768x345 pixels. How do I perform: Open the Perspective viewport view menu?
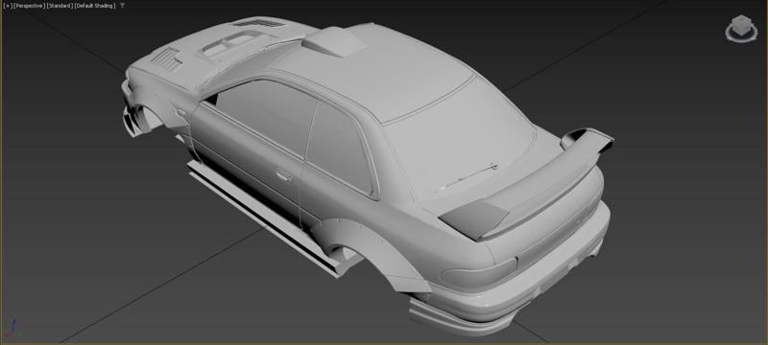(x=30, y=6)
